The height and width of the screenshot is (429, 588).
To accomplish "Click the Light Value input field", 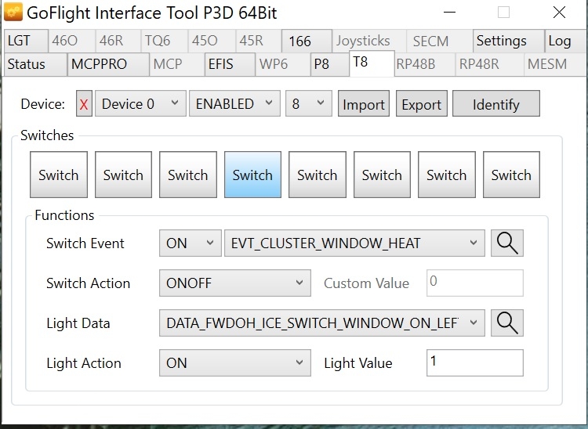I will click(474, 363).
